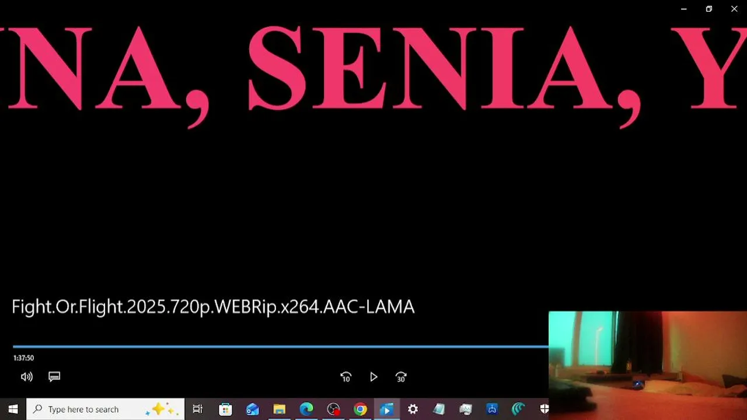This screenshot has height=420, width=747.
Task: Launch Microsoft Store from the taskbar
Action: point(225,409)
